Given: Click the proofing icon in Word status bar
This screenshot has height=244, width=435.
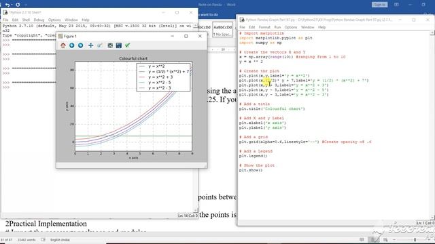Looking at the screenshot, I should [43, 240].
